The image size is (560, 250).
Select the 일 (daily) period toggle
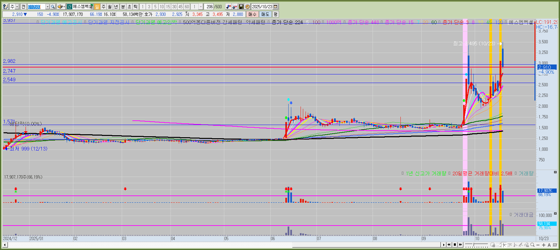coord(97,7)
